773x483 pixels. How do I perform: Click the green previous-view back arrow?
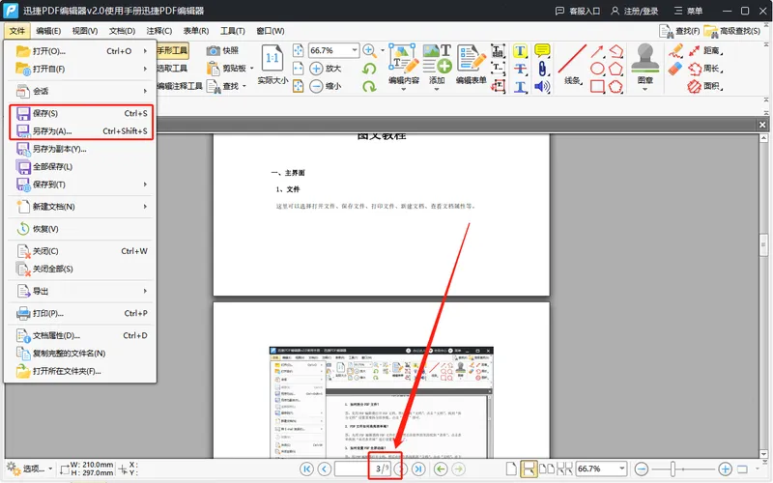(441, 469)
